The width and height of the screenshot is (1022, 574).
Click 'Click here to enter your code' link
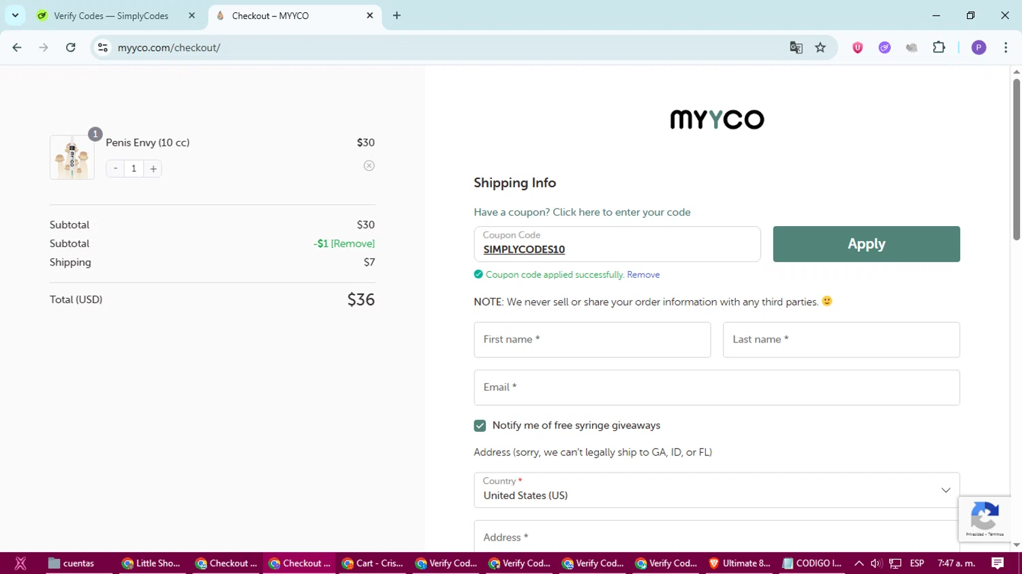coord(621,212)
